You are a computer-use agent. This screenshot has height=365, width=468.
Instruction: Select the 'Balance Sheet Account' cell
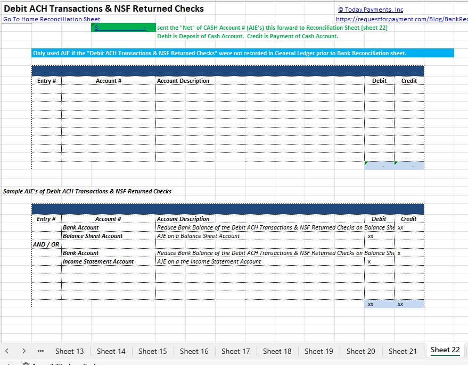tap(109, 236)
